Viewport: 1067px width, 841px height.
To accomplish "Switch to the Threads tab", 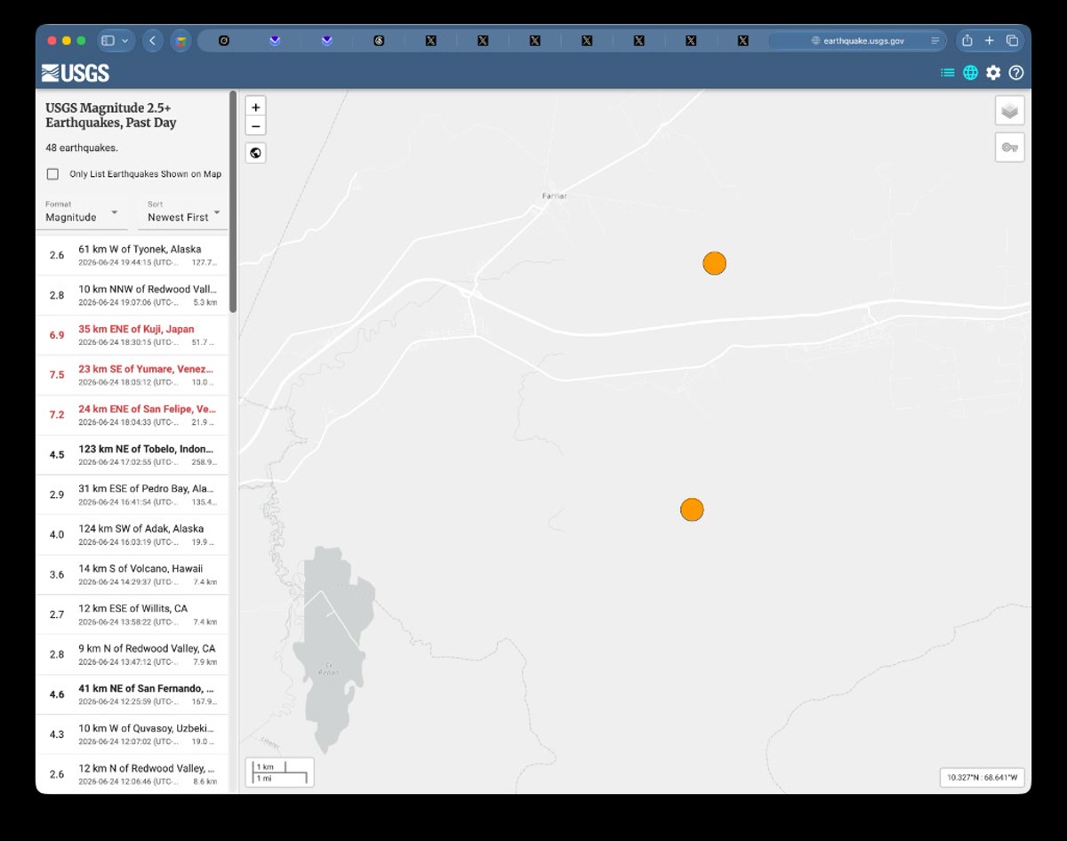I will (x=379, y=41).
